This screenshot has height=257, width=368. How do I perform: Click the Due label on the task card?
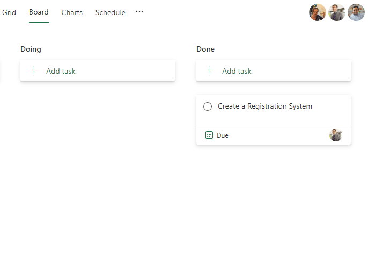(223, 135)
